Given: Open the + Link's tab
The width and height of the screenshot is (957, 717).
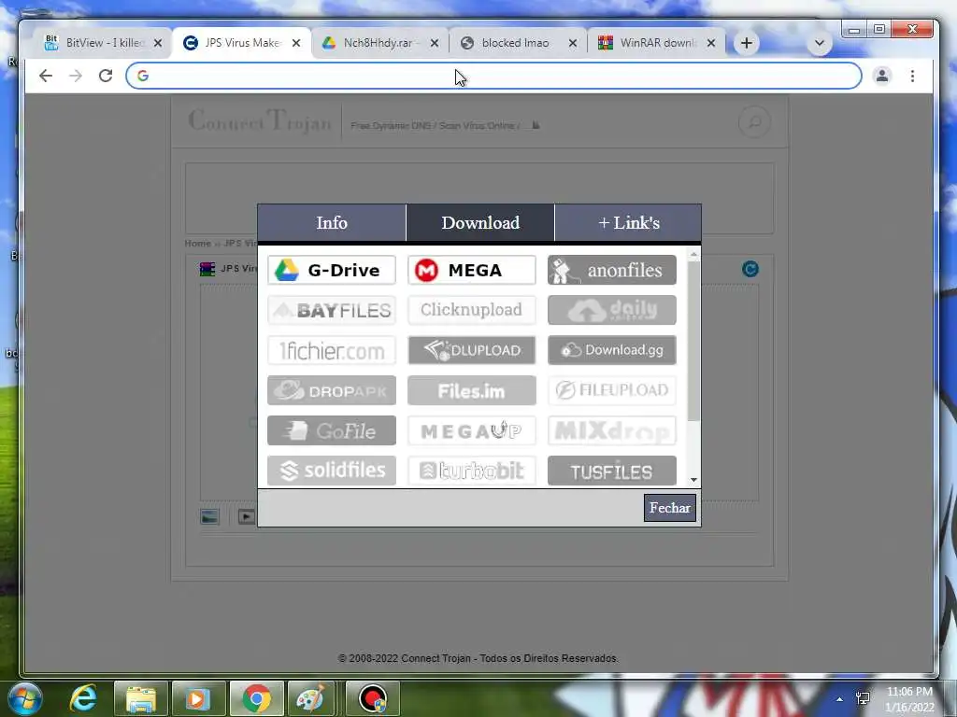Looking at the screenshot, I should (x=629, y=222).
